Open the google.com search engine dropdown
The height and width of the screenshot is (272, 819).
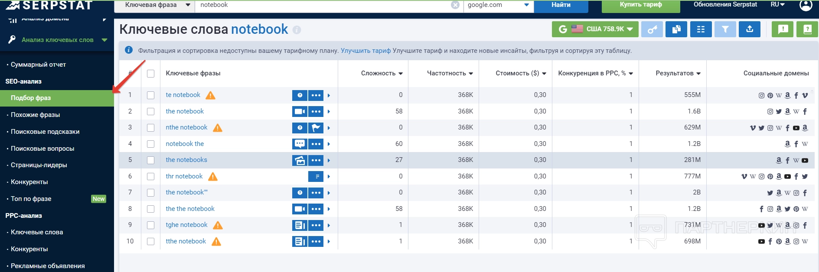[498, 5]
